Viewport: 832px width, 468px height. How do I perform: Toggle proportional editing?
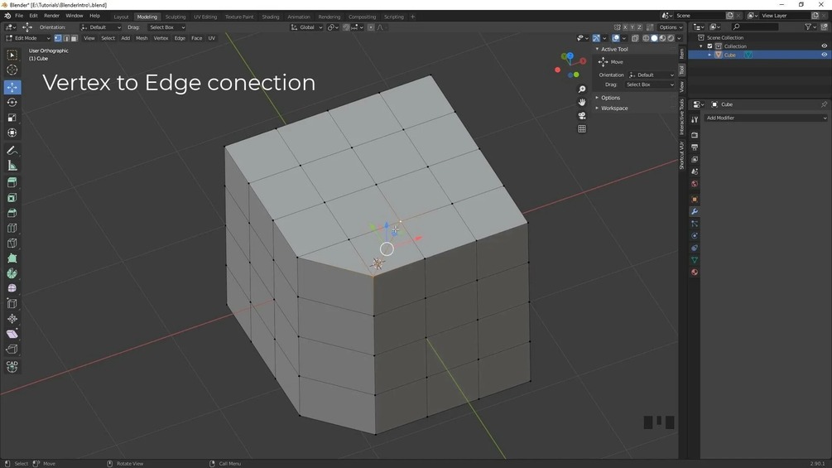point(371,27)
